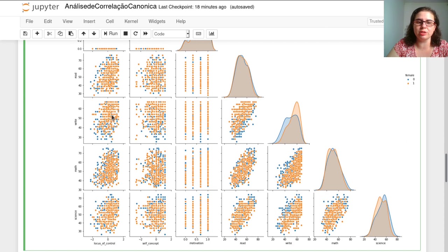Open the Insert menu
The height and width of the screenshot is (252, 448).
pyautogui.click(x=89, y=21)
